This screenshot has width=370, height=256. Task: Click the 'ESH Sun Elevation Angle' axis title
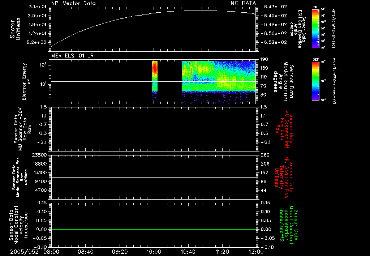[x=298, y=29]
